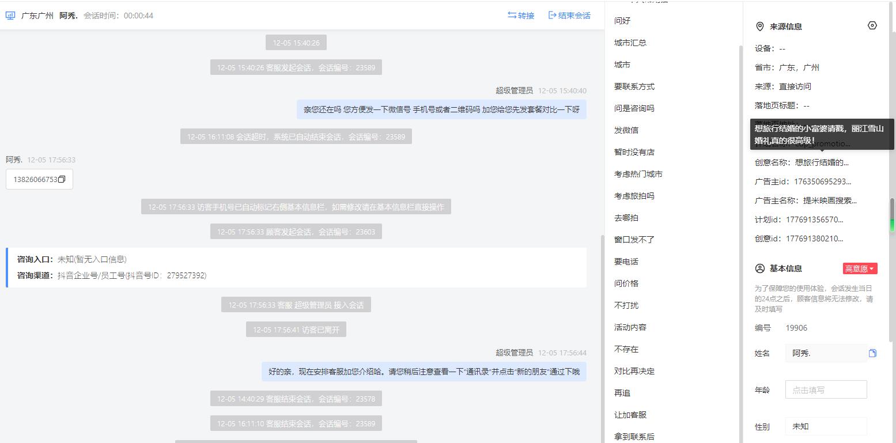Select quick reply 窗口发不了
The width and height of the screenshot is (896, 443).
click(x=634, y=240)
